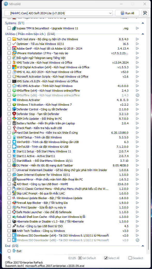Click the End (0/0) group header

[12, 246]
